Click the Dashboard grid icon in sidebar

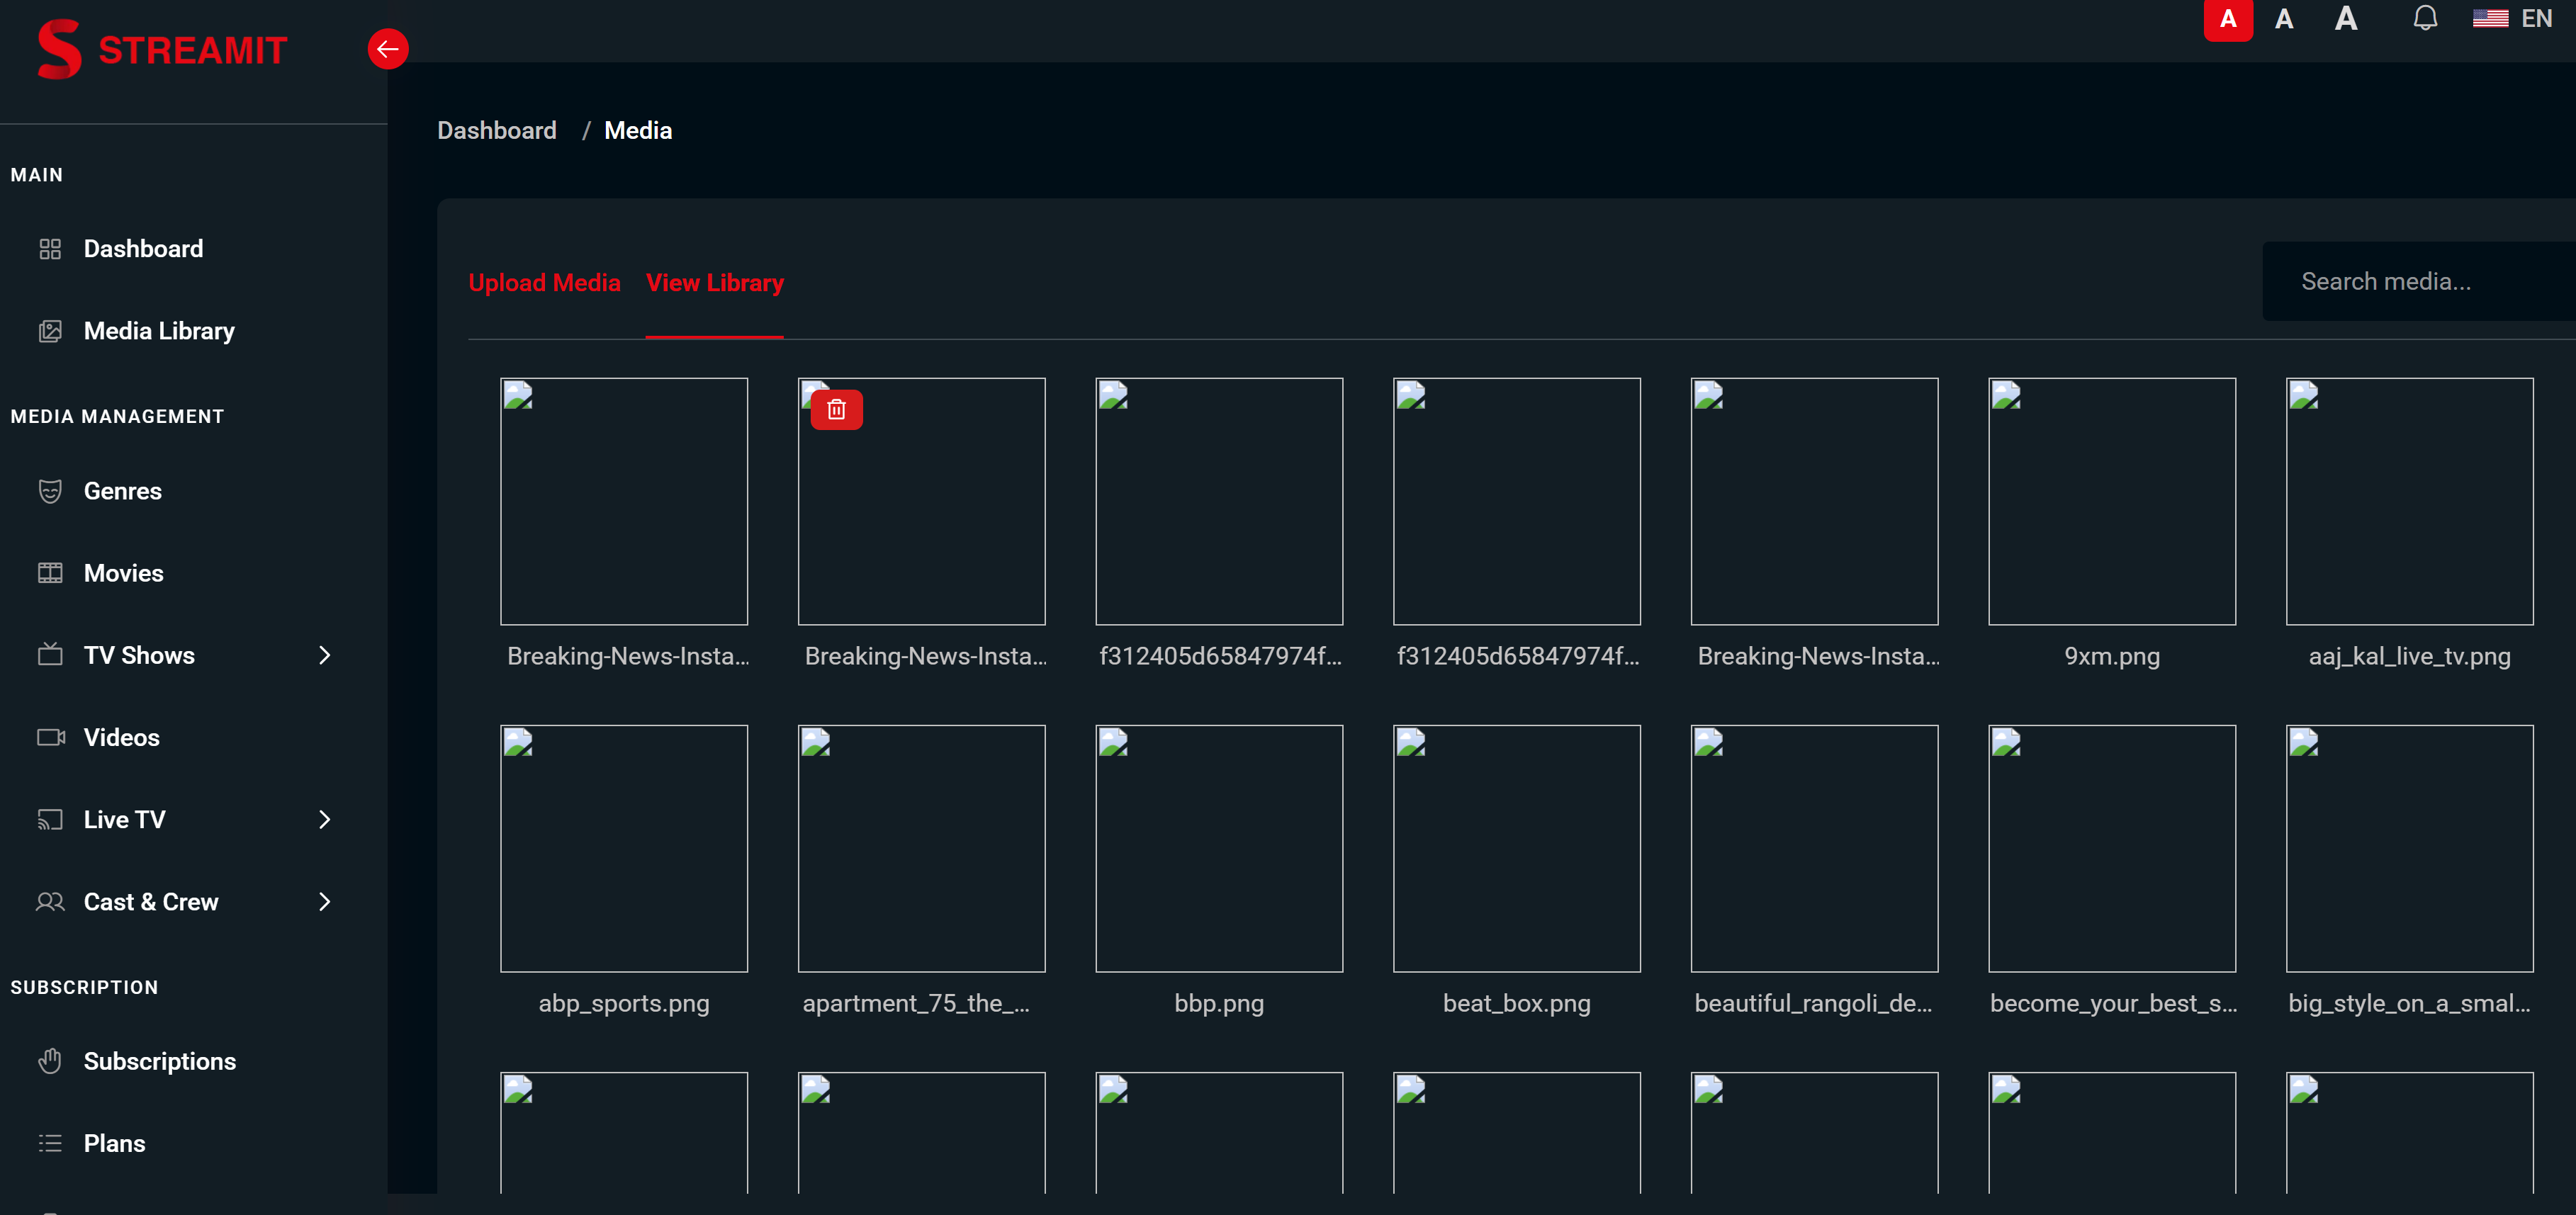50,249
